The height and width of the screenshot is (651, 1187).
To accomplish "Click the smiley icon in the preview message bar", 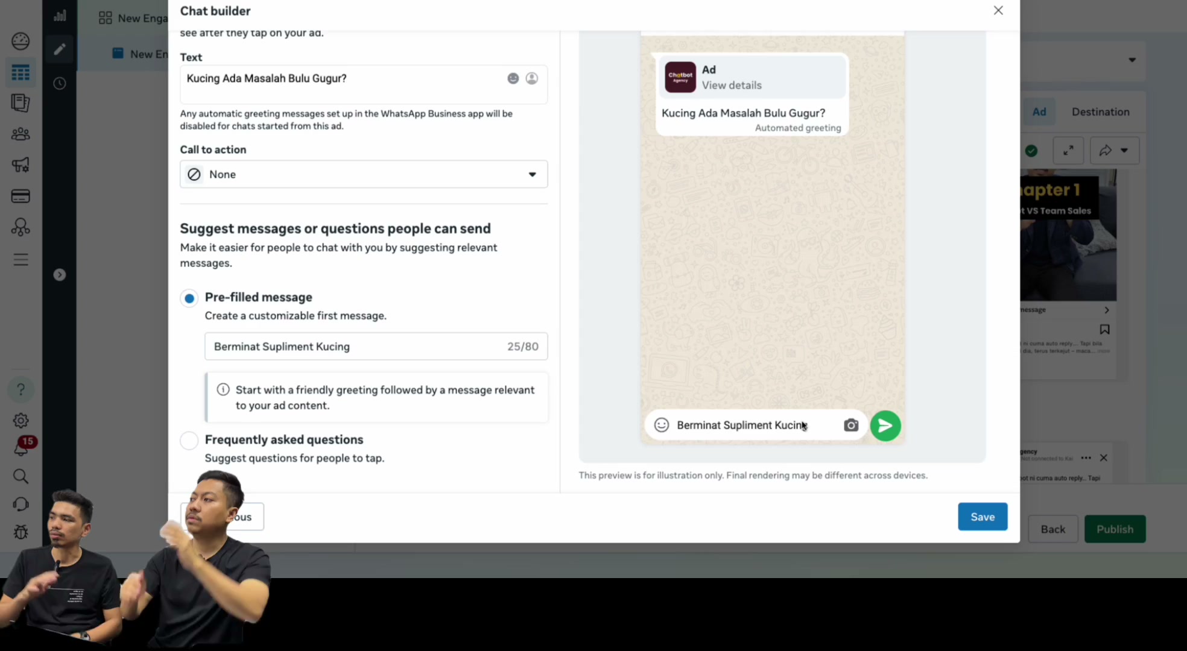I will tap(662, 425).
